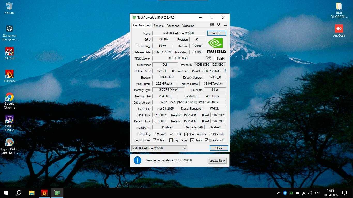The height and width of the screenshot is (198, 353).
Task: Toggle the OpenGL 4.6 checkbox
Action: click(x=206, y=140)
